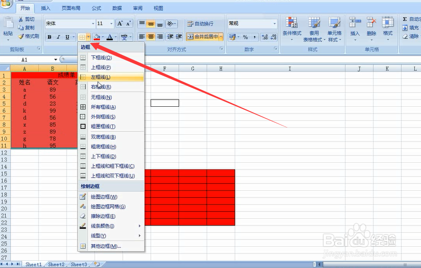Click the Delete cells (删除) icon
Viewport: 421px width, 268px height.
coord(371,22)
